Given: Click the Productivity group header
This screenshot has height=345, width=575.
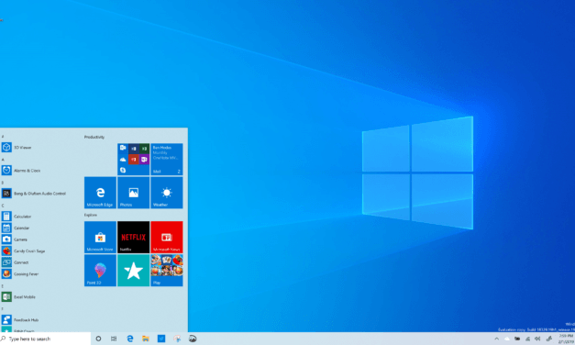Looking at the screenshot, I should tap(94, 137).
